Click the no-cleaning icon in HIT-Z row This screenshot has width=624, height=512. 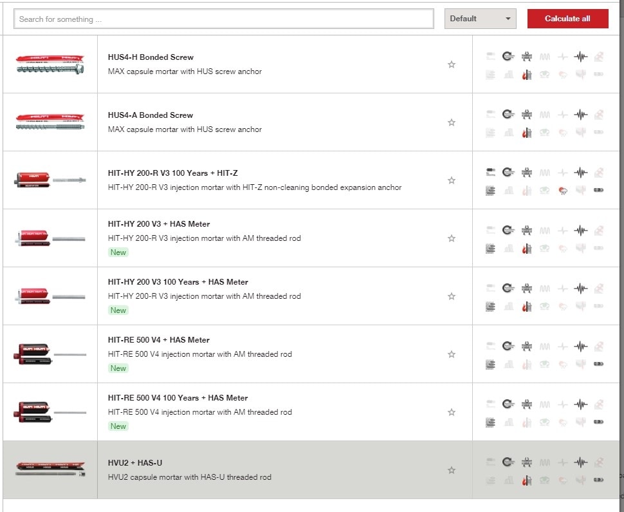(x=490, y=173)
